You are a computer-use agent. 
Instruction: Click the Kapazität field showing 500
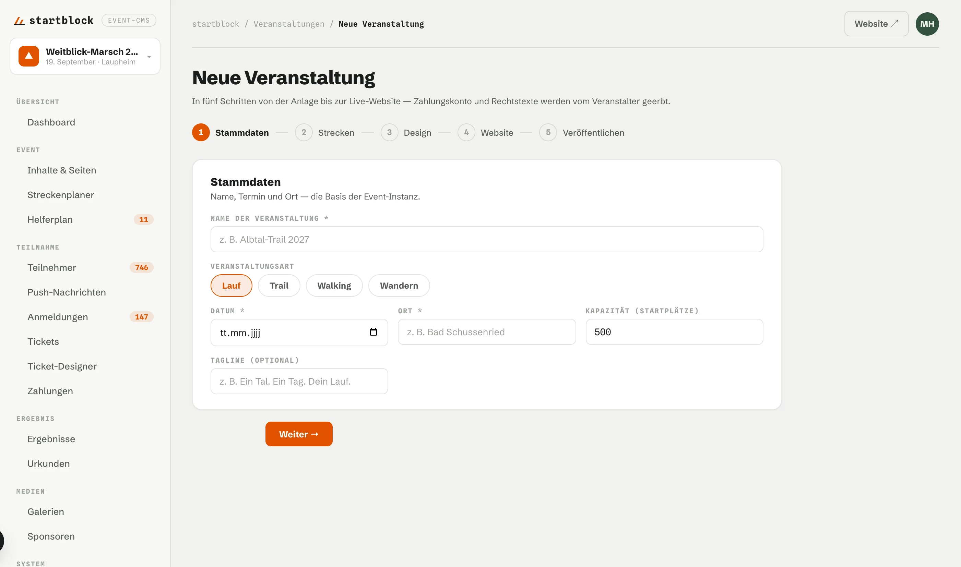[x=674, y=332]
